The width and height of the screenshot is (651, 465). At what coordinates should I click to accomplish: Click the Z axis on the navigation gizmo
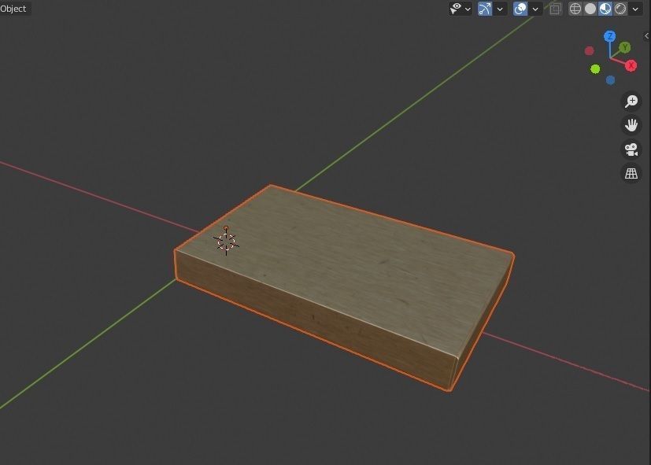(x=609, y=36)
